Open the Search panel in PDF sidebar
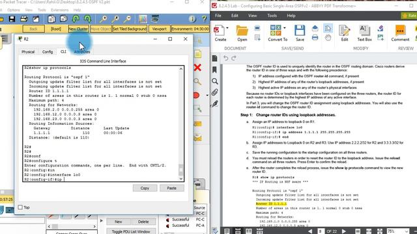This screenshot has height=234, width=417. [x=215, y=81]
